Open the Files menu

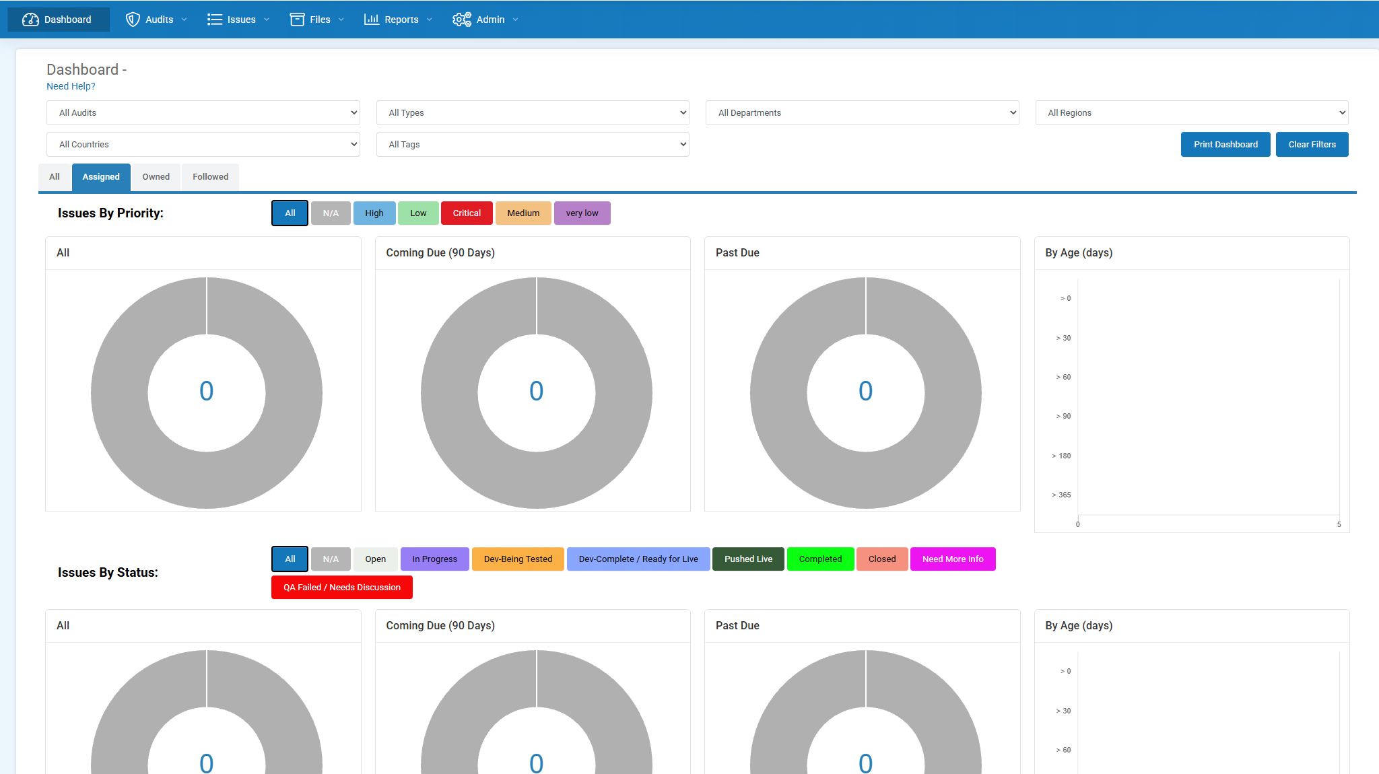[317, 20]
